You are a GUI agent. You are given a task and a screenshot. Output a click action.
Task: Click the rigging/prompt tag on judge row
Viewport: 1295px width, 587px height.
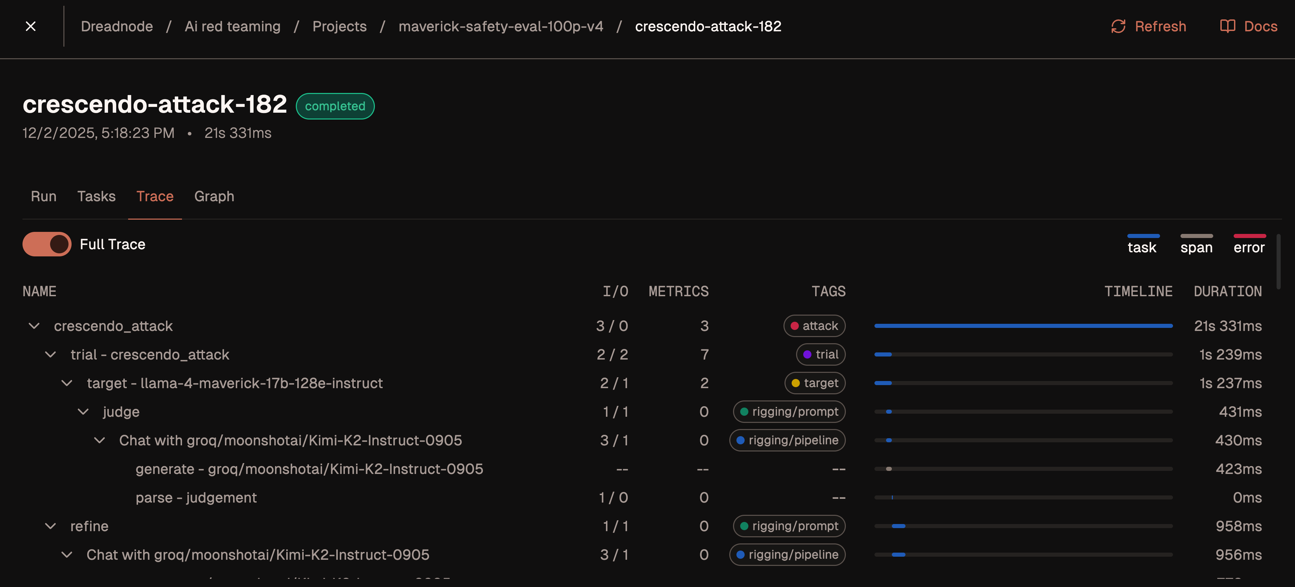coord(789,412)
